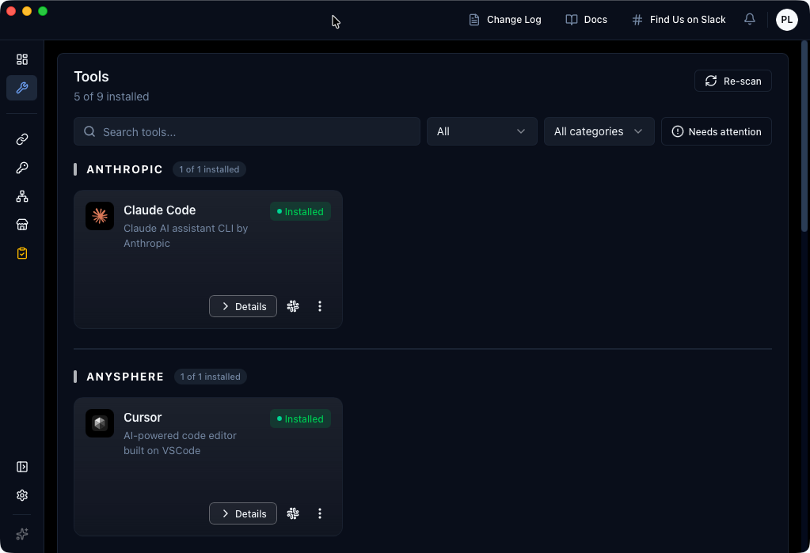Viewport: 810px width, 553px height.
Task: Click the AI-powered code editor description
Action: [180, 443]
